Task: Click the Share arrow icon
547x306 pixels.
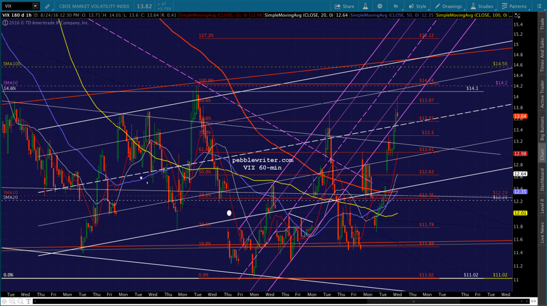Action: 338,6
